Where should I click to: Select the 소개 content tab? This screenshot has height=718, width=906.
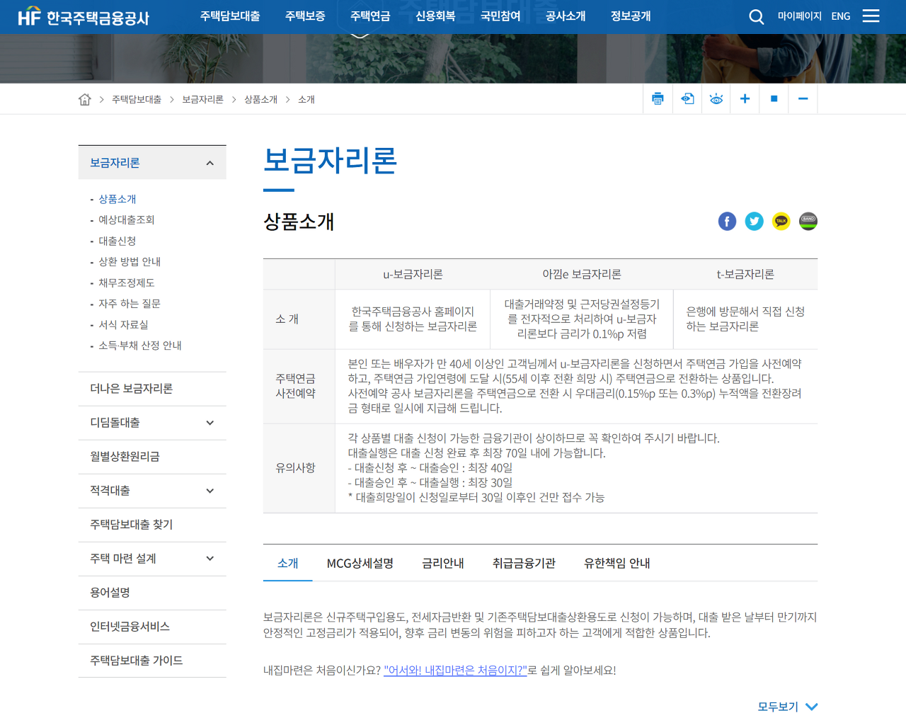(287, 563)
